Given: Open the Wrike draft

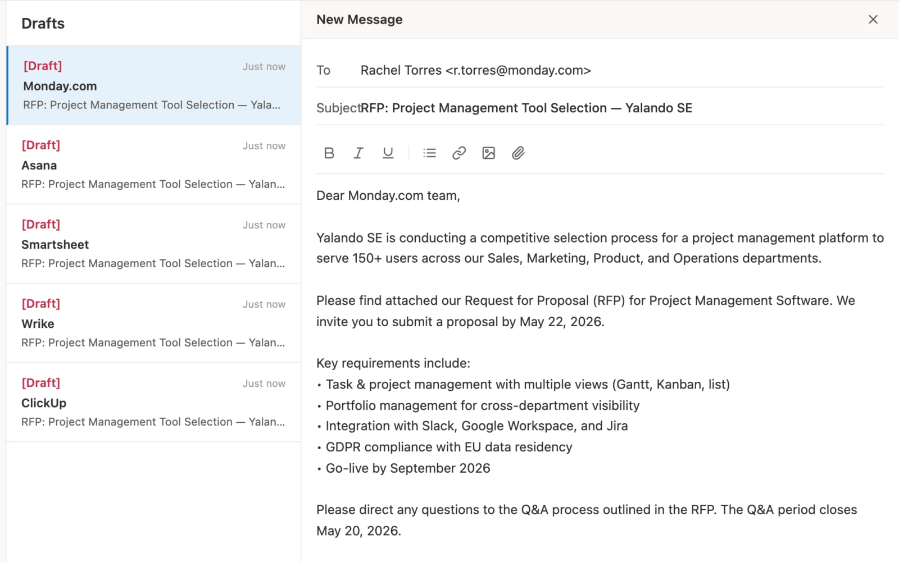Looking at the screenshot, I should (x=153, y=323).
